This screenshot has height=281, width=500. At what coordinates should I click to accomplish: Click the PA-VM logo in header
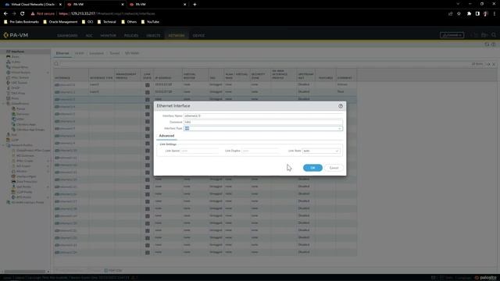click(x=16, y=35)
